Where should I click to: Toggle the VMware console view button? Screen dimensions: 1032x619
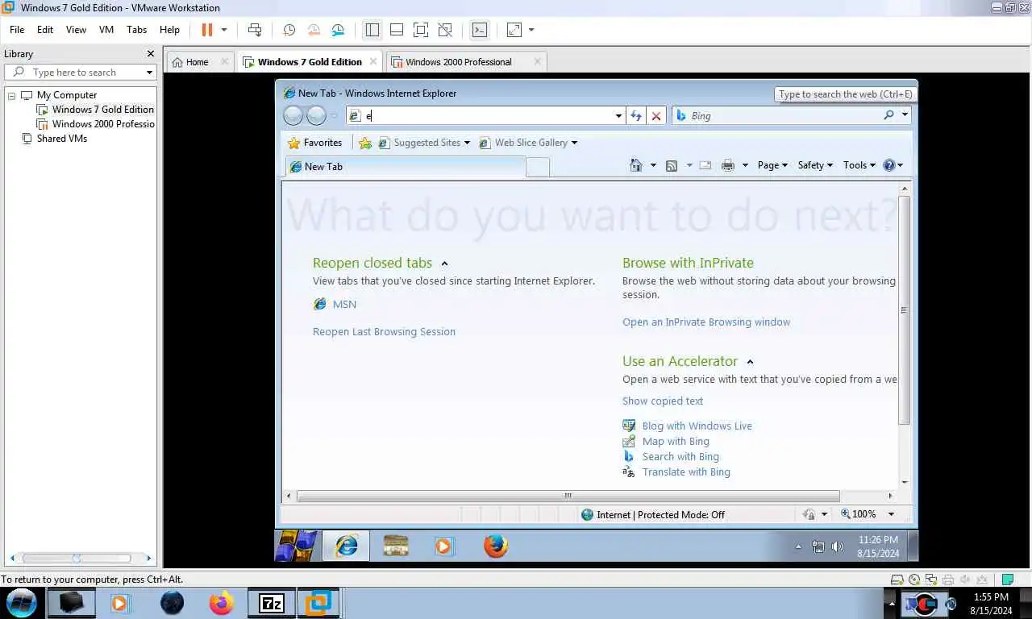479,30
